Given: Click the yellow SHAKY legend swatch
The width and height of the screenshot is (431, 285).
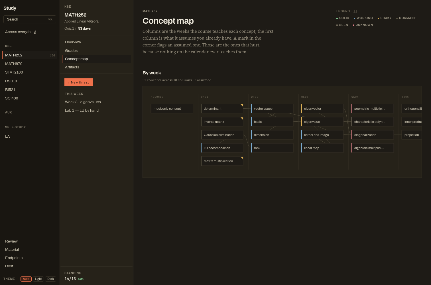Looking at the screenshot, I should (x=378, y=18).
